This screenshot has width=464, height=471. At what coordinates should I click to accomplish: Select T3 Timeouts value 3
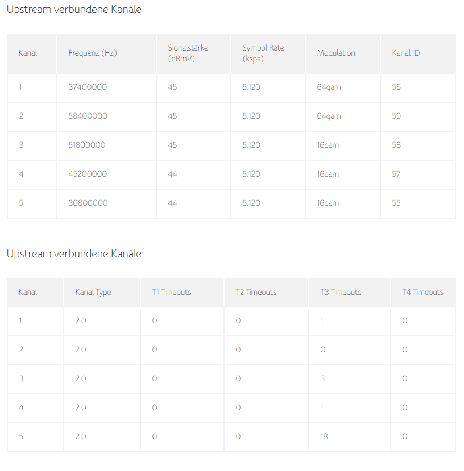pyautogui.click(x=322, y=378)
